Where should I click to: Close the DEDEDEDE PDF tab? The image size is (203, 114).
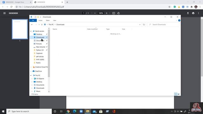point(62,2)
